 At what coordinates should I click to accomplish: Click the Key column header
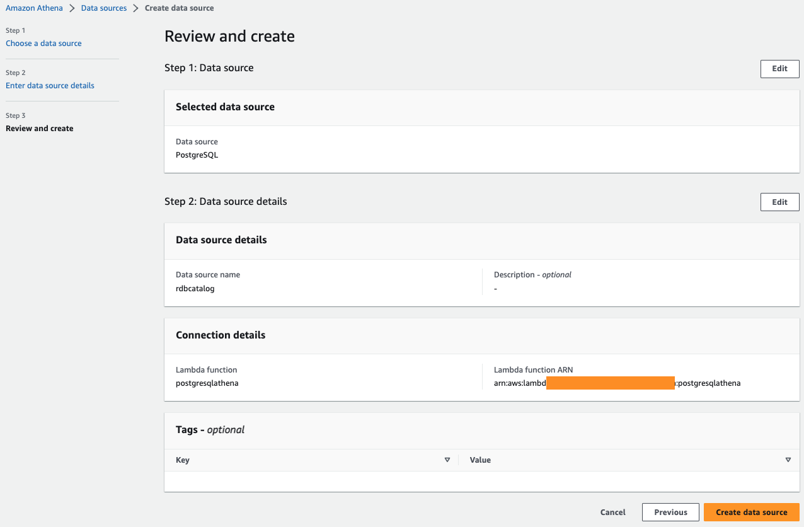(x=183, y=460)
